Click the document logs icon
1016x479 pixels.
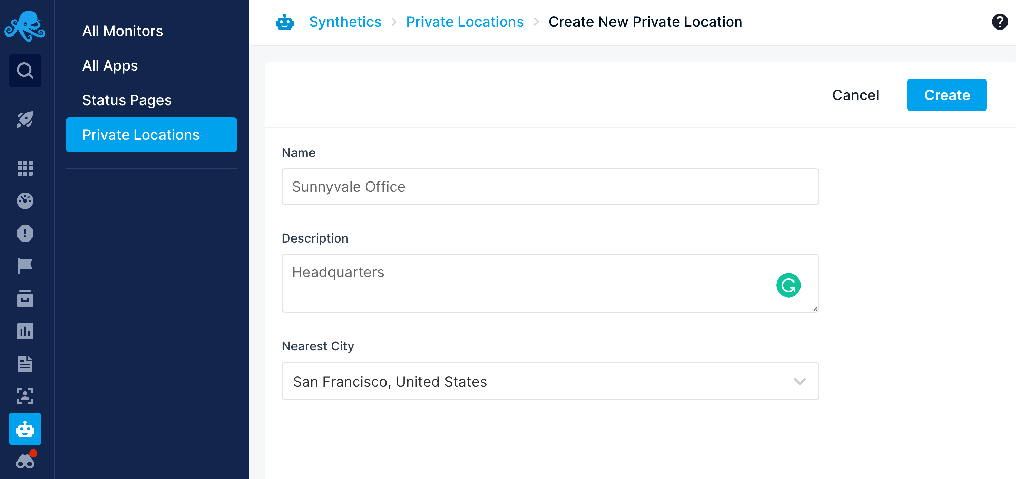click(25, 363)
